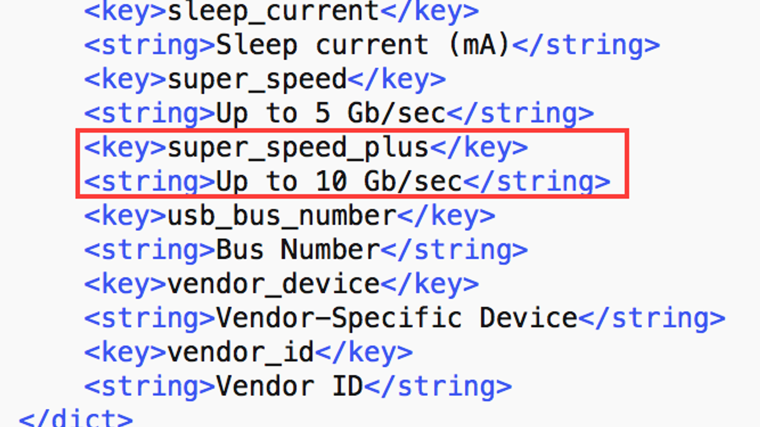Click the closing string tag after 'Up to 10 Gb/sec'
This screenshot has height=427, width=760.
point(537,182)
